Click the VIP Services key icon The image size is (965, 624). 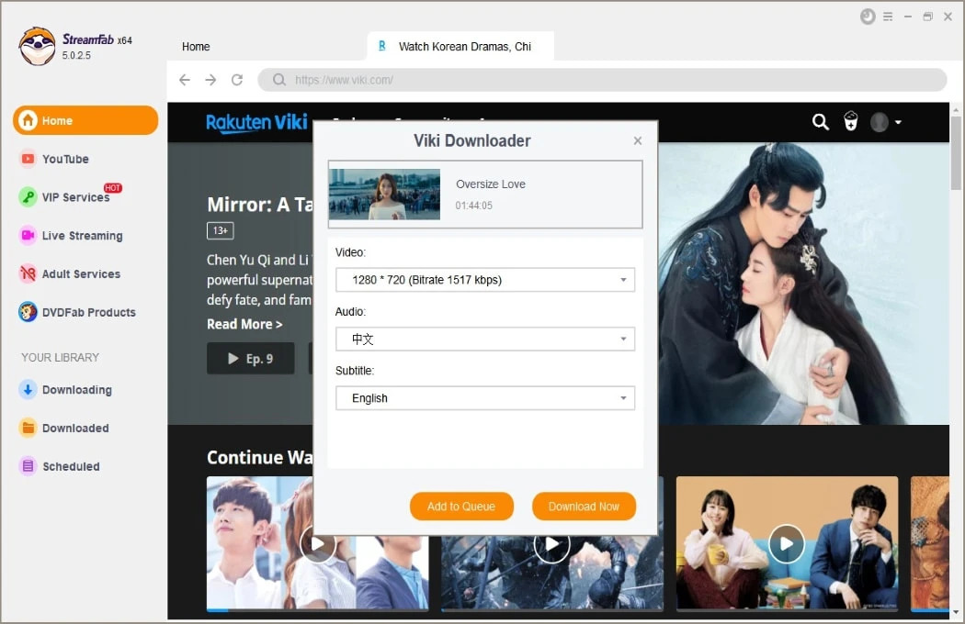click(x=28, y=197)
